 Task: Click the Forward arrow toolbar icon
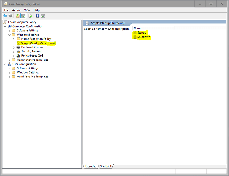[x=10, y=16]
